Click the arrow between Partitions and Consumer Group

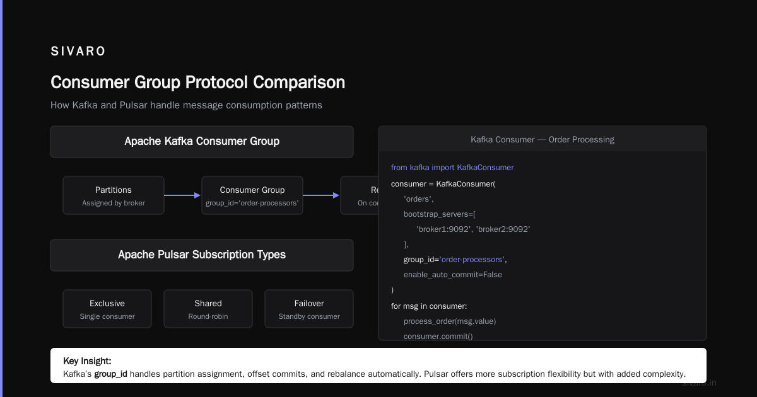pyautogui.click(x=183, y=195)
